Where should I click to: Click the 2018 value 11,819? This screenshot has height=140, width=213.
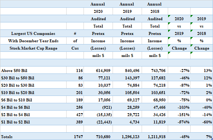click(160, 122)
